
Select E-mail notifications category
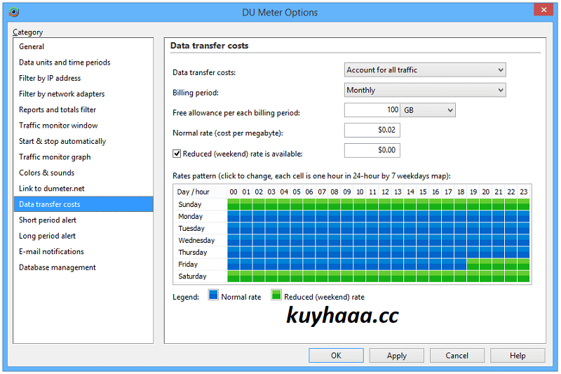pos(83,251)
